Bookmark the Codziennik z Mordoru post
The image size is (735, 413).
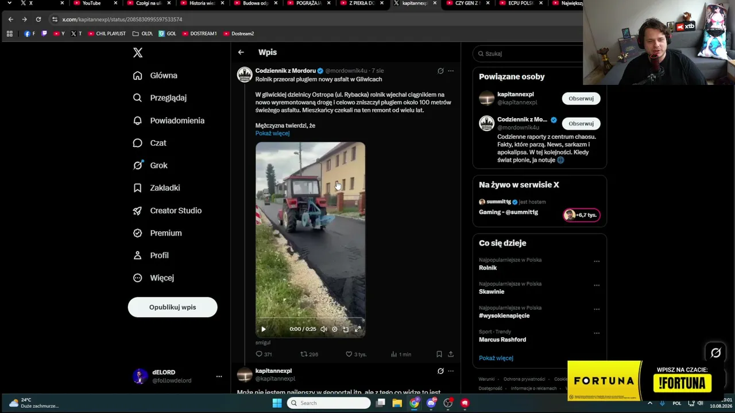coord(439,354)
